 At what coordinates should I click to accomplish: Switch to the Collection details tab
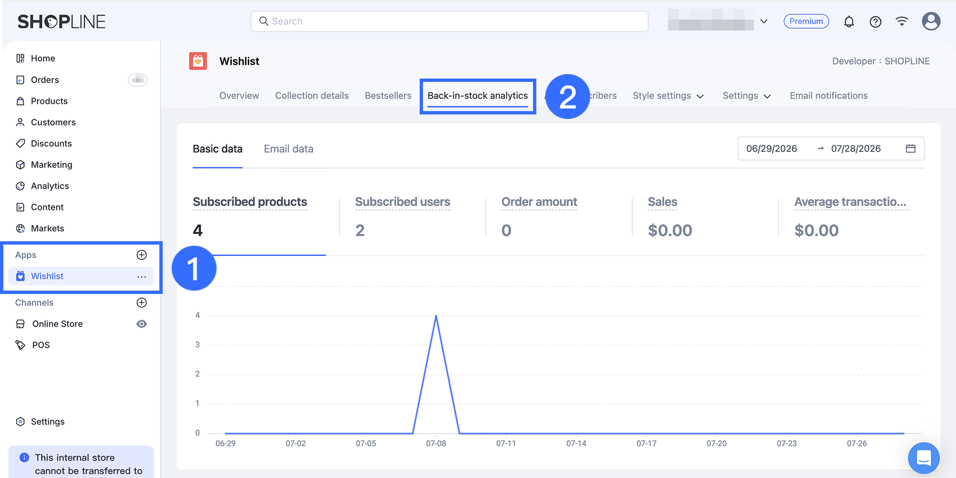point(312,96)
